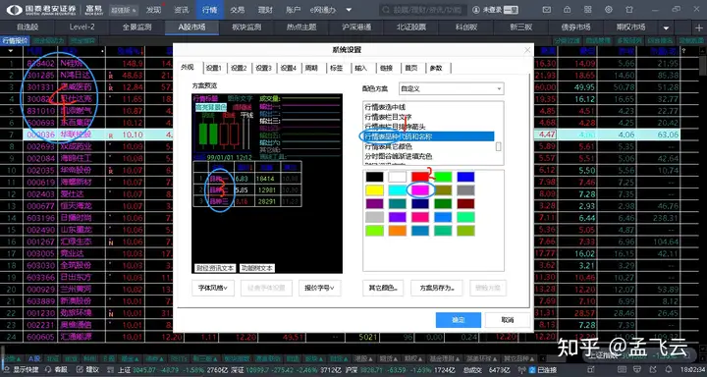The height and width of the screenshot is (377, 707).
Task: Switch to the 周期 tab
Action: coord(311,68)
